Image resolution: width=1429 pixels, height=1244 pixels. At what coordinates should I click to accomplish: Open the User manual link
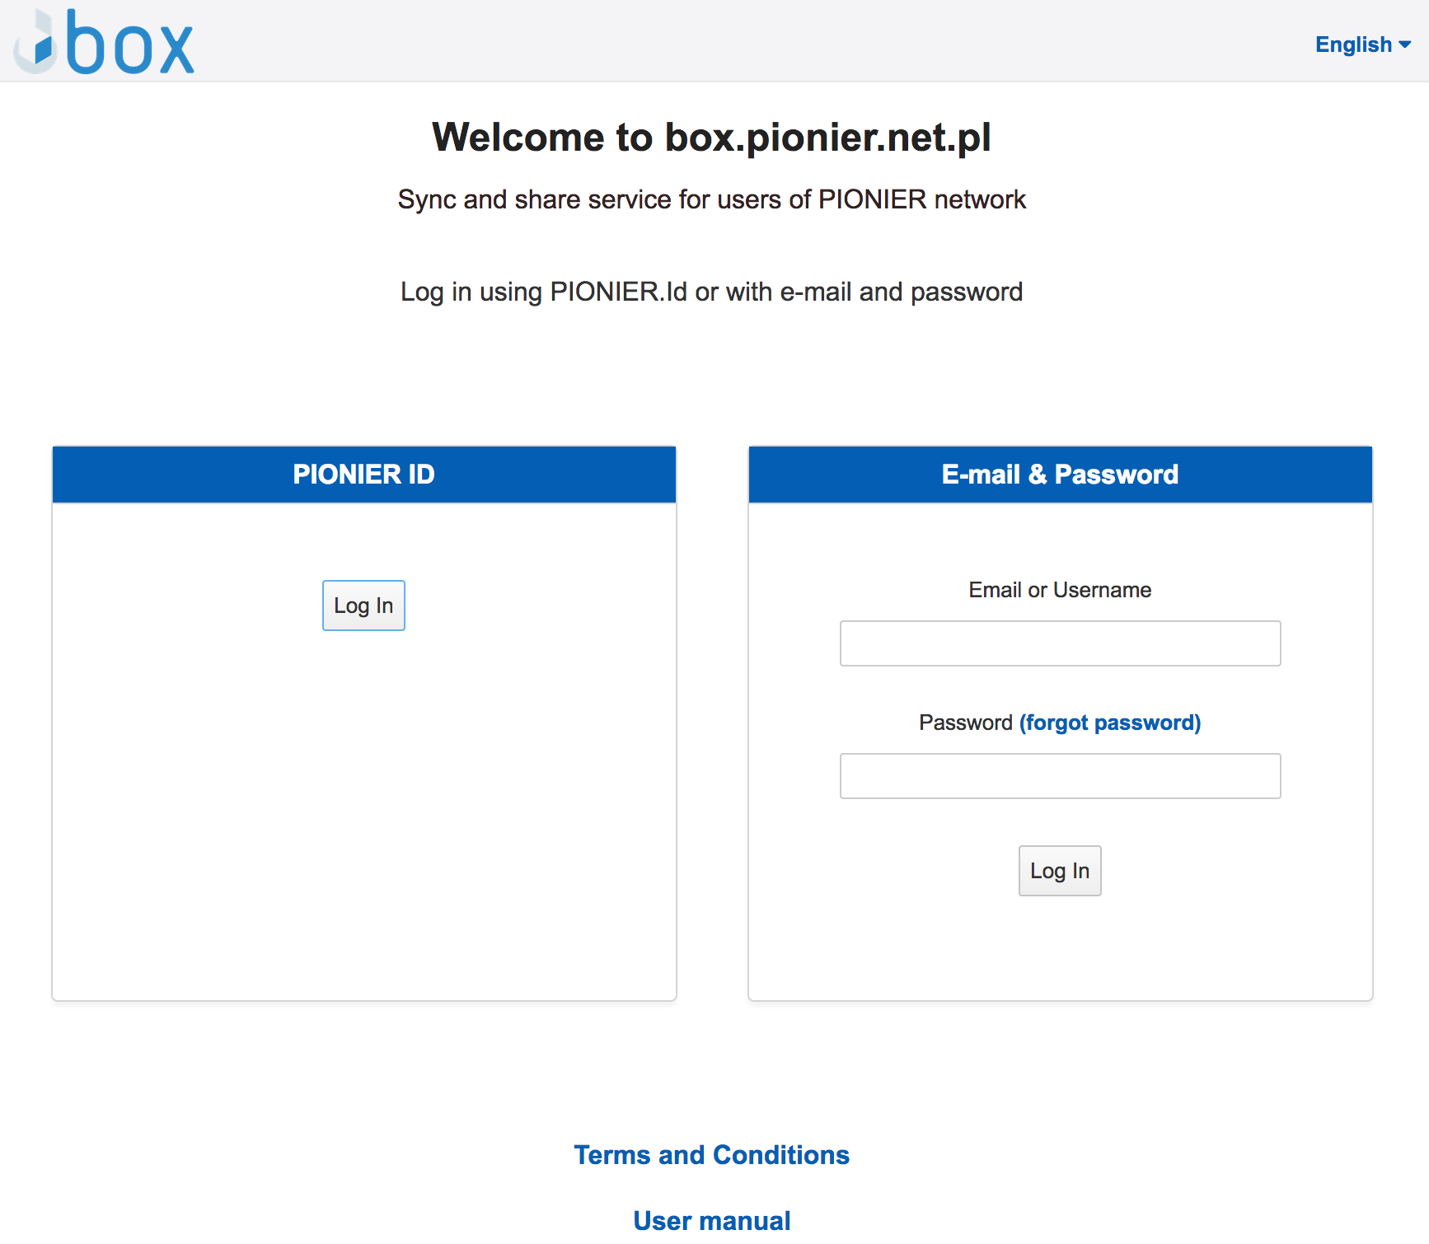point(712,1221)
